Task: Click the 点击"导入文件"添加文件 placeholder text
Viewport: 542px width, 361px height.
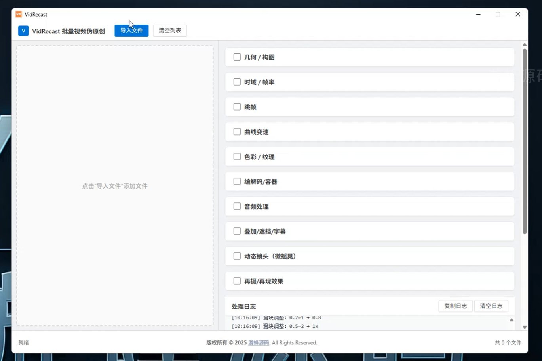Action: [115, 186]
